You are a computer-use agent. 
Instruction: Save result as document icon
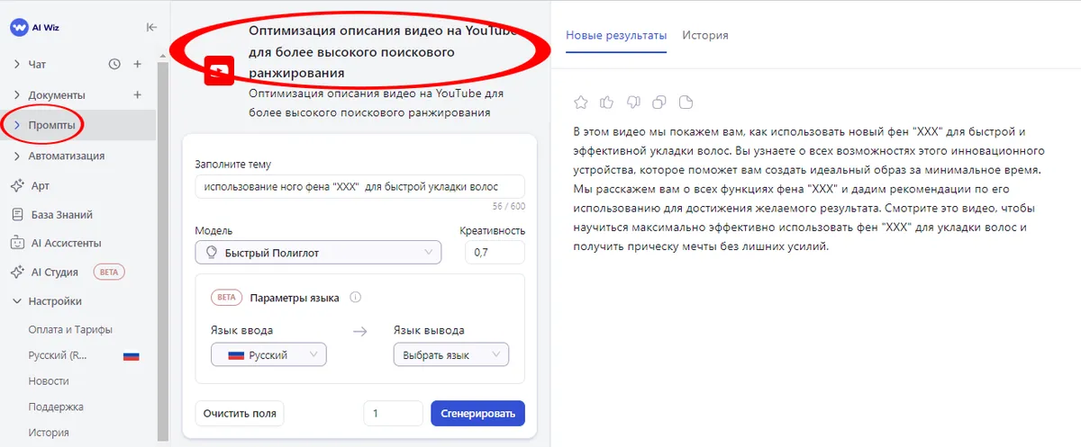click(x=686, y=102)
